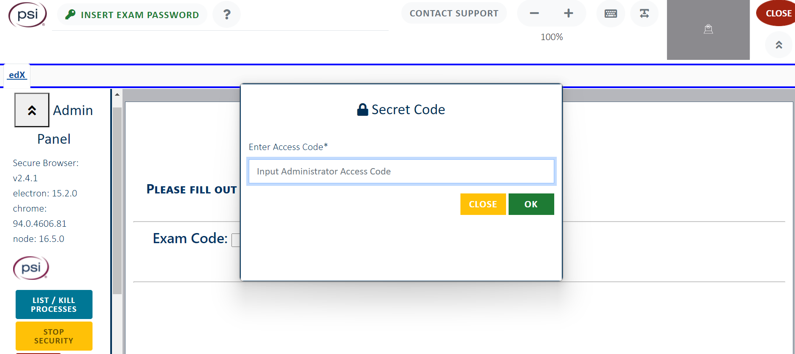This screenshot has height=354, width=795.
Task: Dismiss the dialog with the yellow CLOSE button
Action: (x=483, y=204)
